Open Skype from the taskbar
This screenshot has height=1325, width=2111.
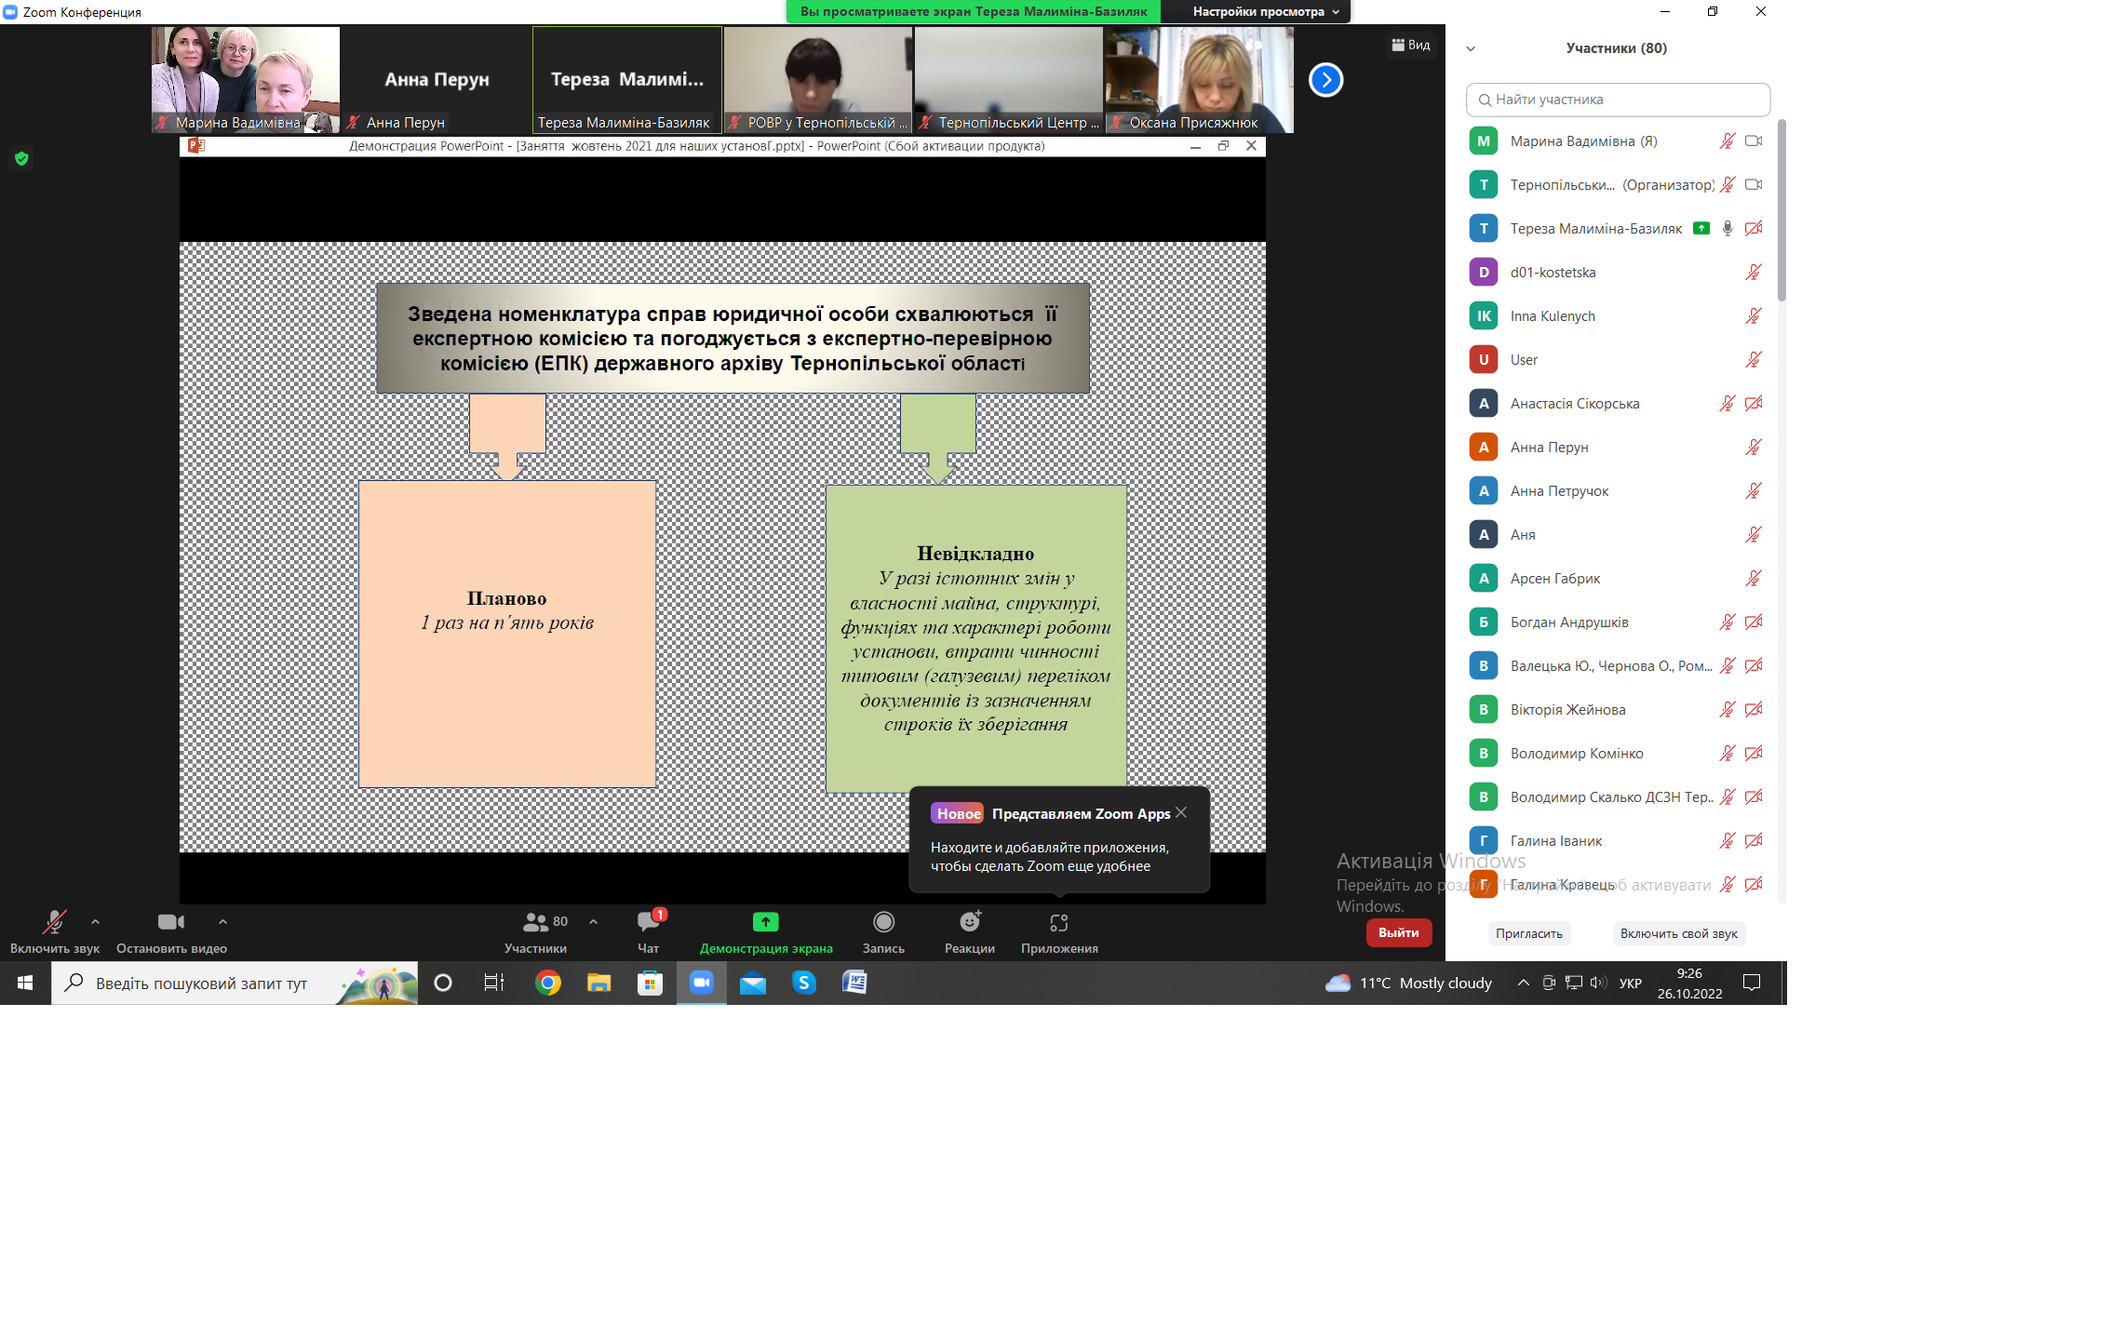[803, 983]
